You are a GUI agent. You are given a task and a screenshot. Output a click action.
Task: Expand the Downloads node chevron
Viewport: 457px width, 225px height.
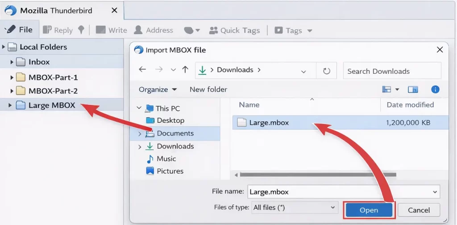coord(139,147)
